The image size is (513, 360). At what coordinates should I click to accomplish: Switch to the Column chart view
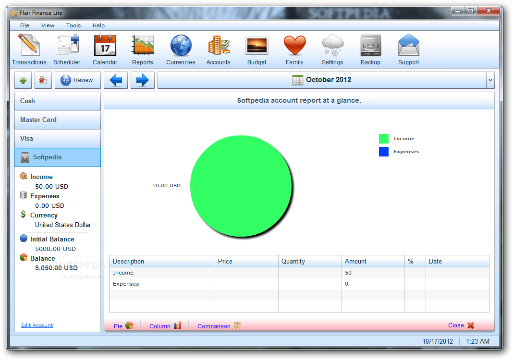(165, 325)
